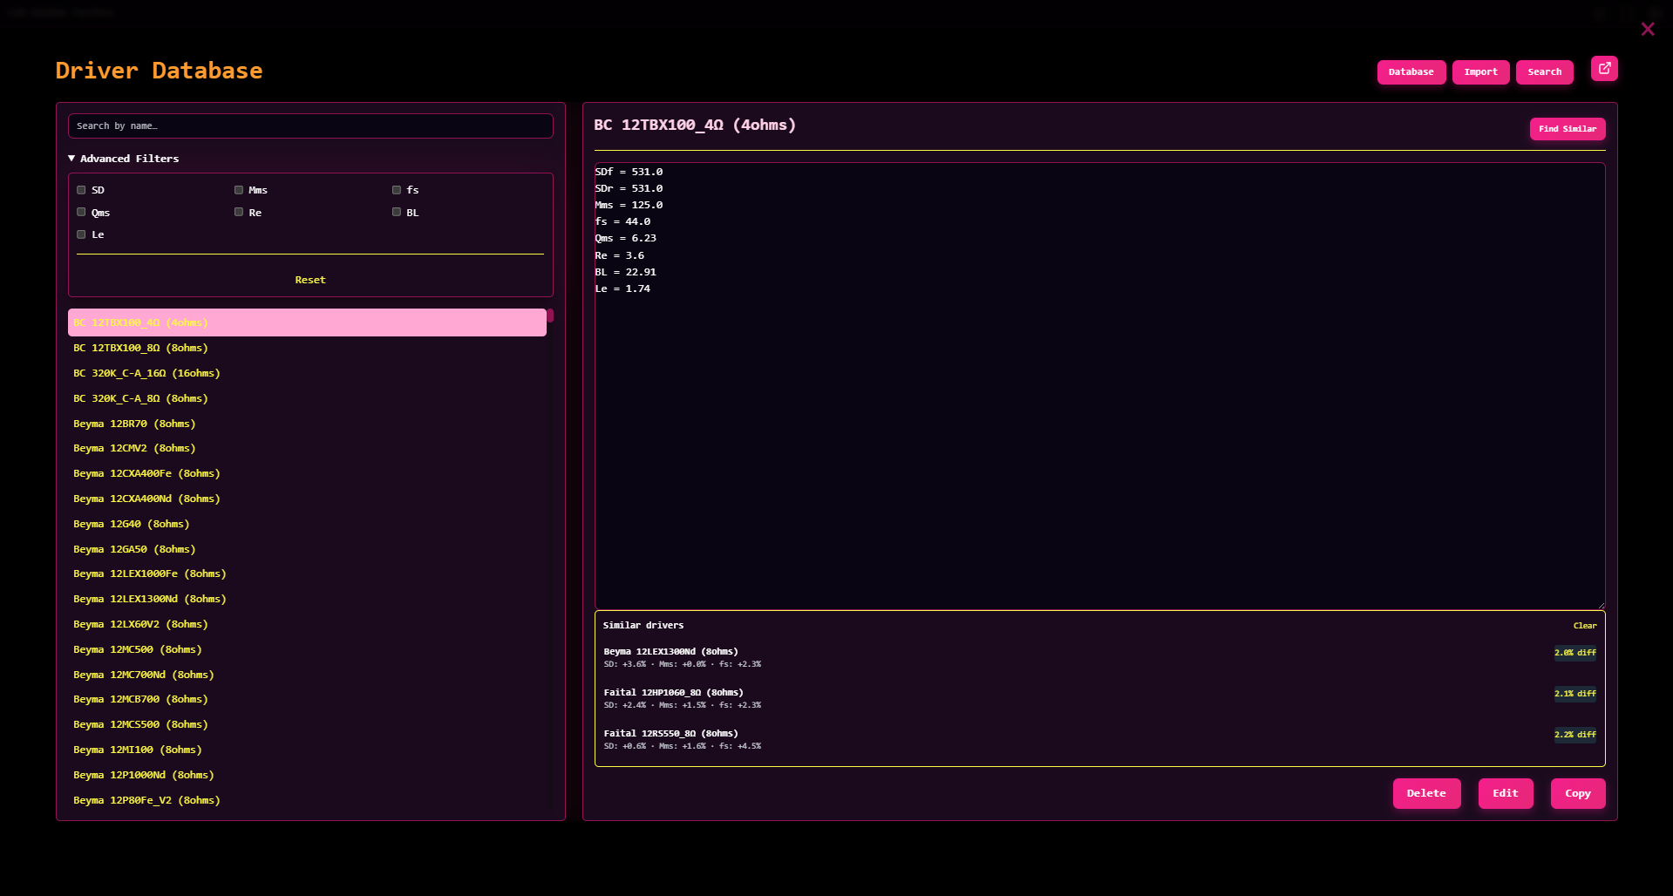Screen dimensions: 1673x896
Task: Open the Import tab
Action: (x=1480, y=72)
